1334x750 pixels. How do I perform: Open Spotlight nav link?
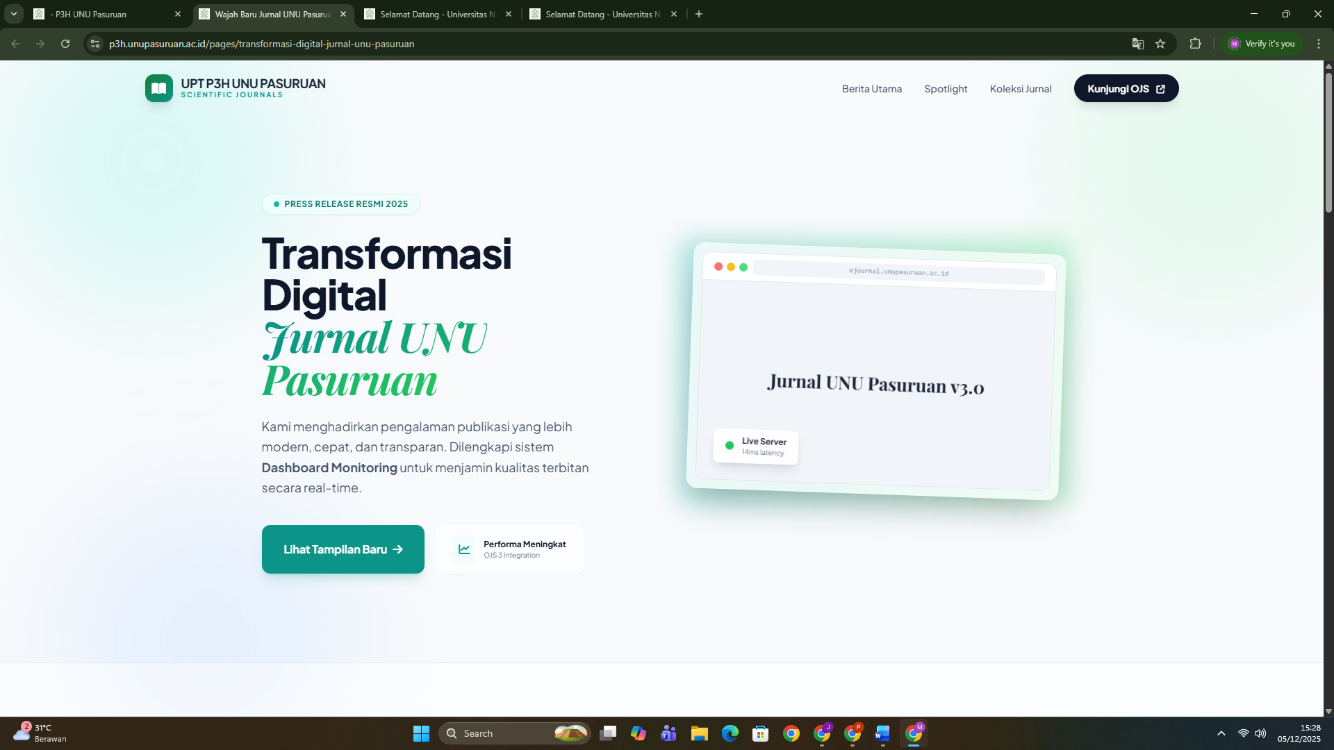click(946, 89)
